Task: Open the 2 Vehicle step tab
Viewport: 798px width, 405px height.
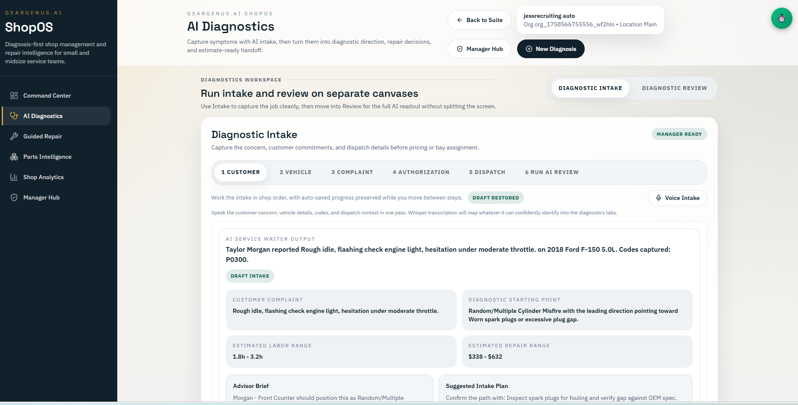Action: [x=295, y=172]
